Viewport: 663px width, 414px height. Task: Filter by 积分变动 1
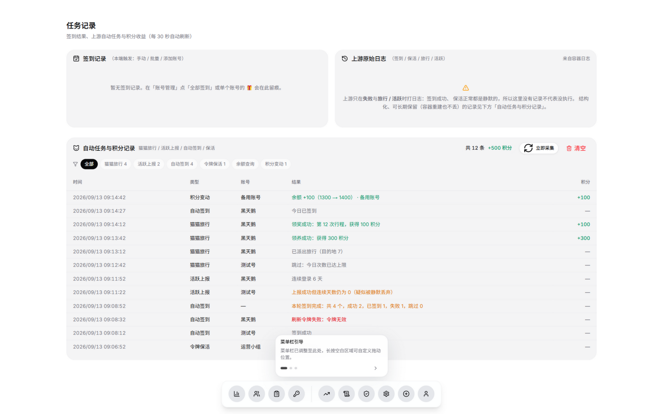pos(276,164)
